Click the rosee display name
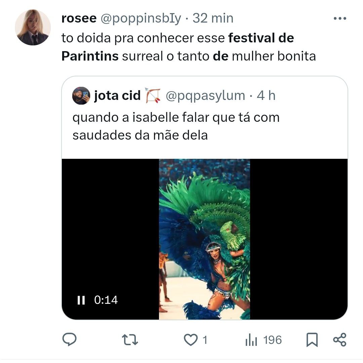 (79, 18)
